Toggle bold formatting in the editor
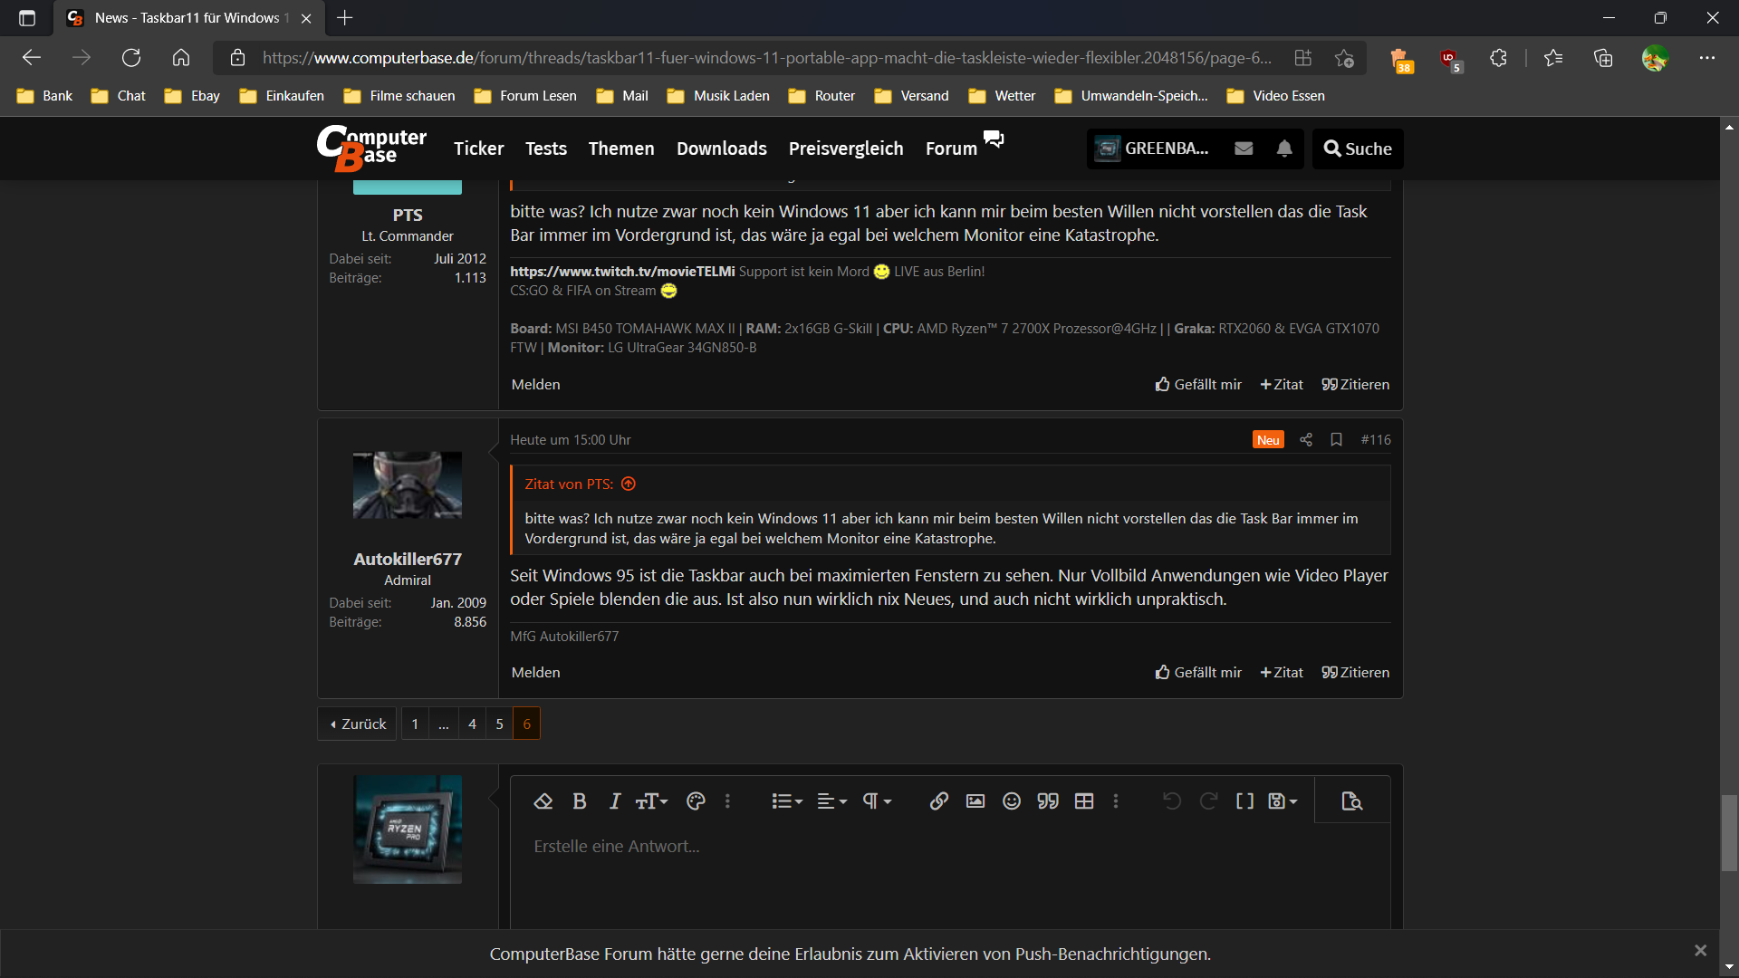 (x=580, y=801)
